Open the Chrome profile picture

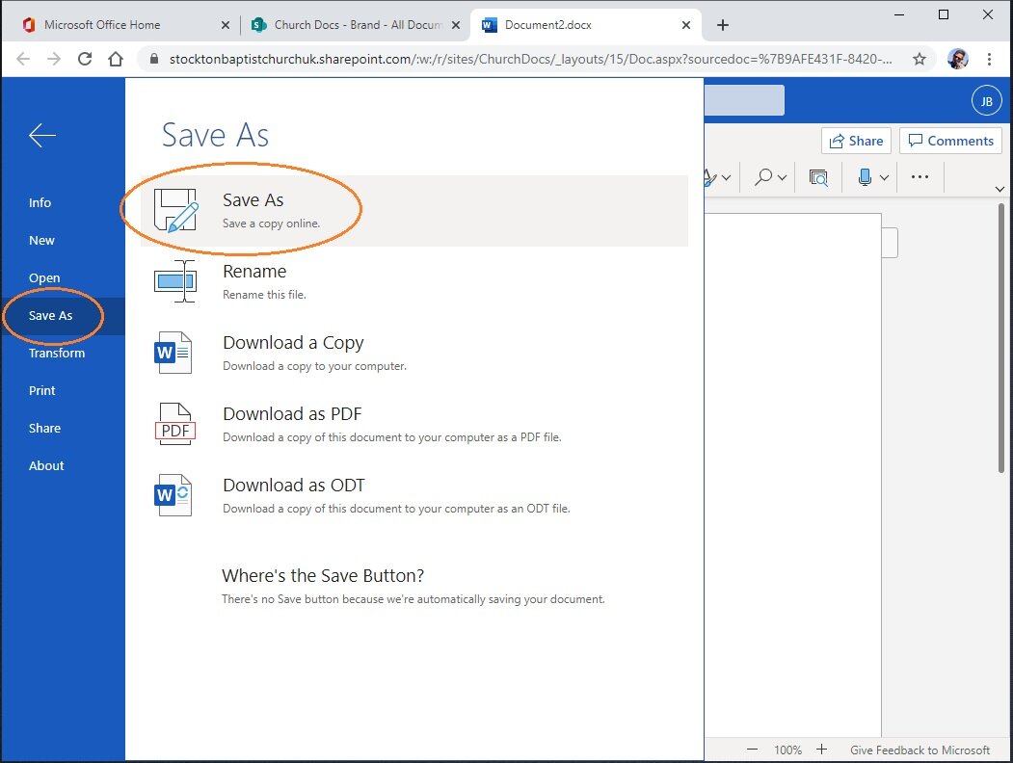[x=957, y=59]
